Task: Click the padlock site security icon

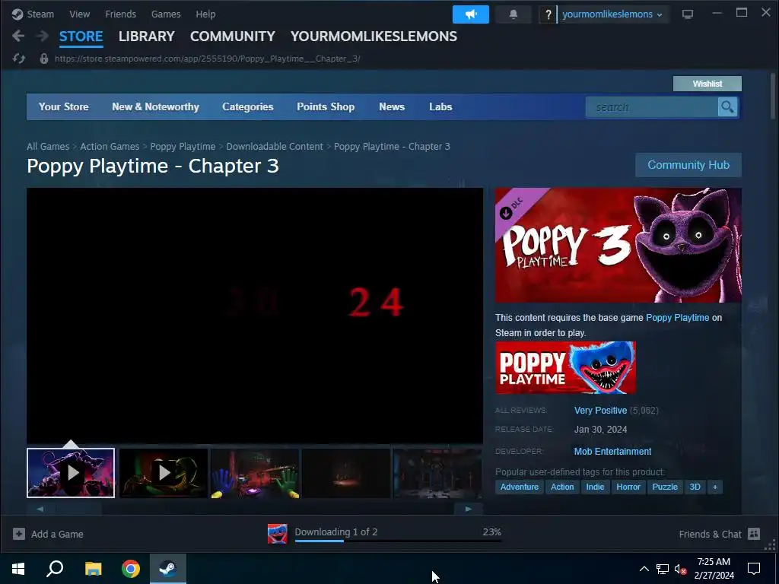Action: (43, 59)
